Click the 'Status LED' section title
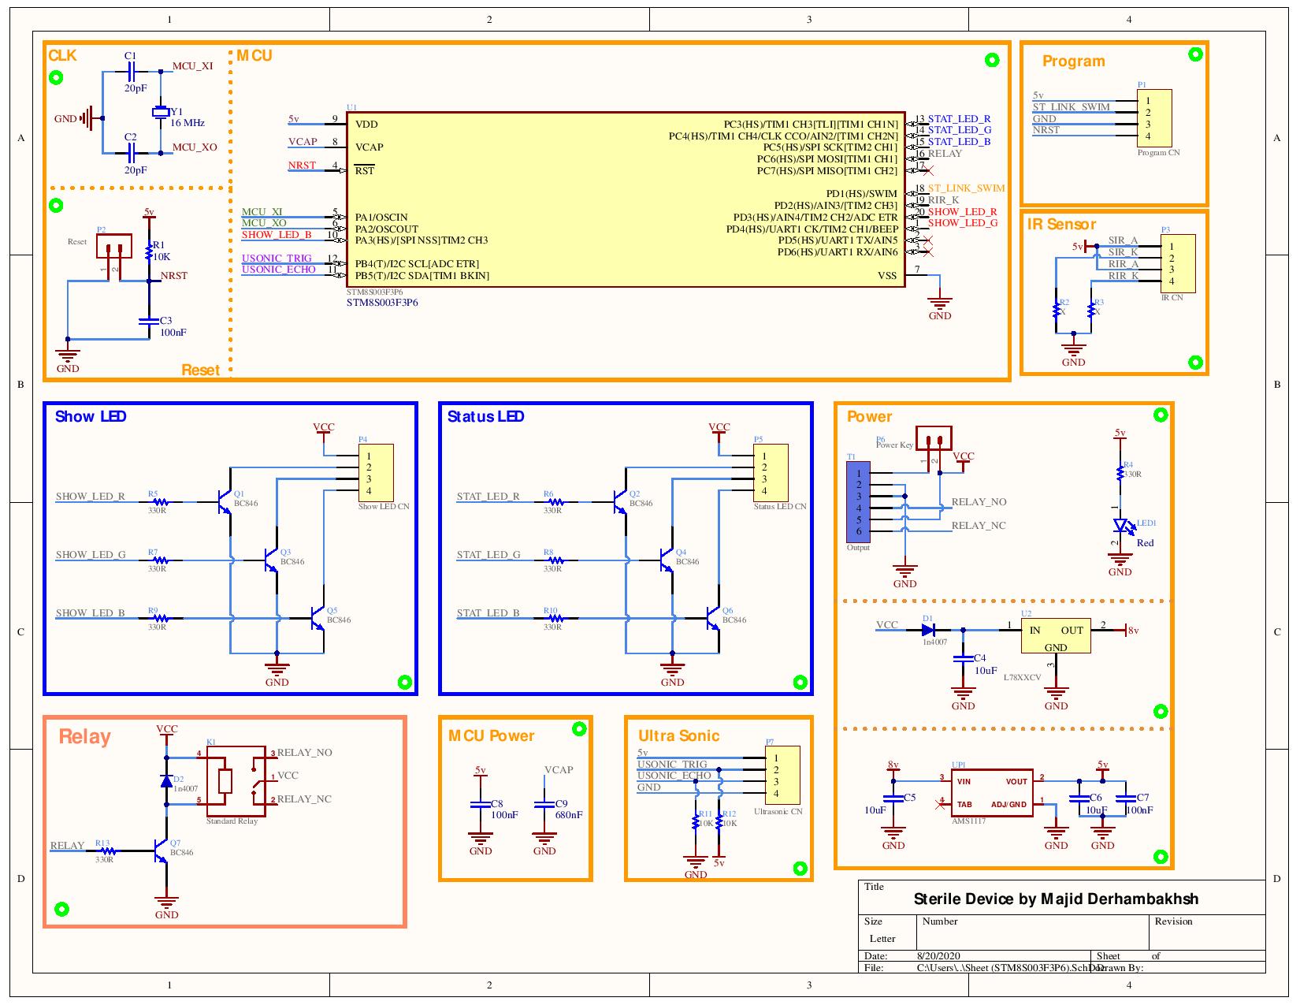Screen dimensions: 1300x1005 485,416
